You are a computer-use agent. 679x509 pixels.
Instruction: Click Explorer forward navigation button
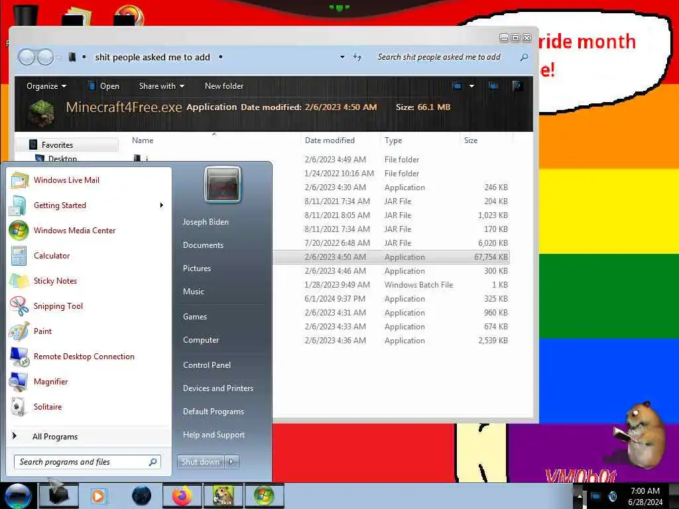point(45,57)
